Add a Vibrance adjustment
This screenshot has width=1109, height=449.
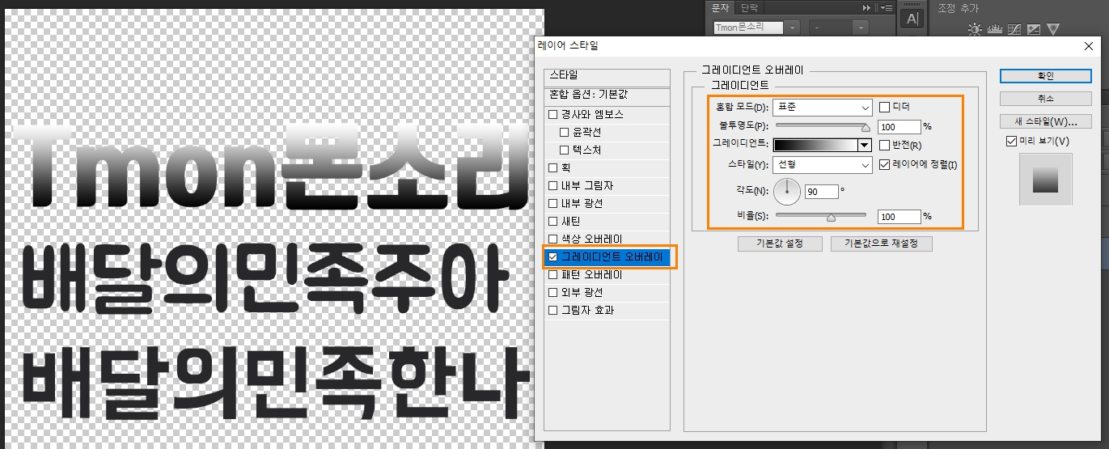click(x=1052, y=29)
